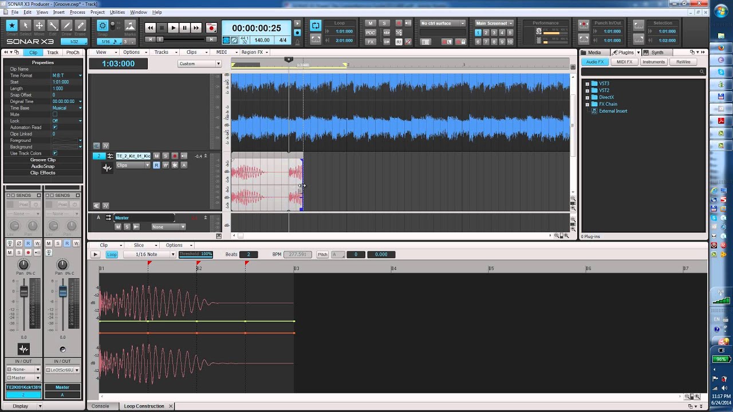The width and height of the screenshot is (733, 412).
Task: Select FX Chain in plug-in browser
Action: click(608, 104)
